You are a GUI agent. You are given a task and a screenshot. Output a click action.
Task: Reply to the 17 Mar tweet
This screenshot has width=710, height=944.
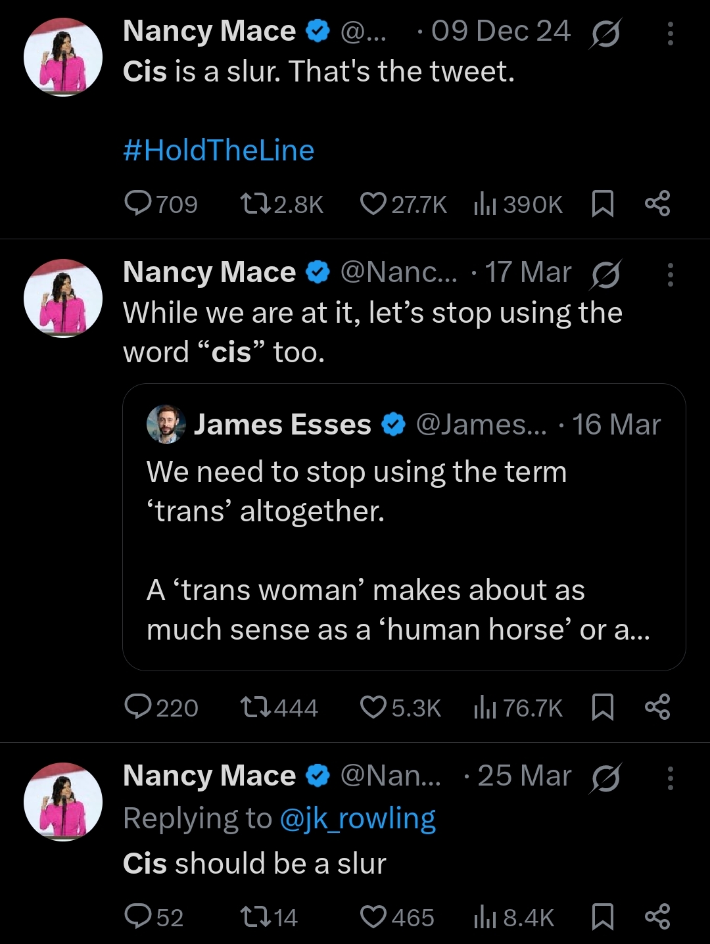138,708
